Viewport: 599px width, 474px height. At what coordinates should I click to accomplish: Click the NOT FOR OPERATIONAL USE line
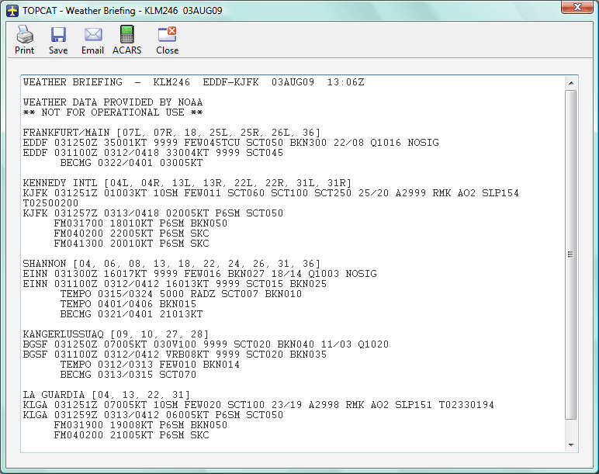coord(113,112)
